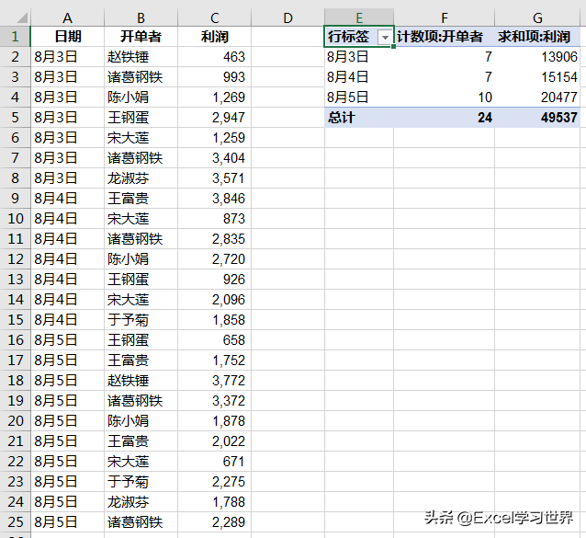Select pivot row label 8月5日 in column E
Screen dimensions: 586x538
359,97
